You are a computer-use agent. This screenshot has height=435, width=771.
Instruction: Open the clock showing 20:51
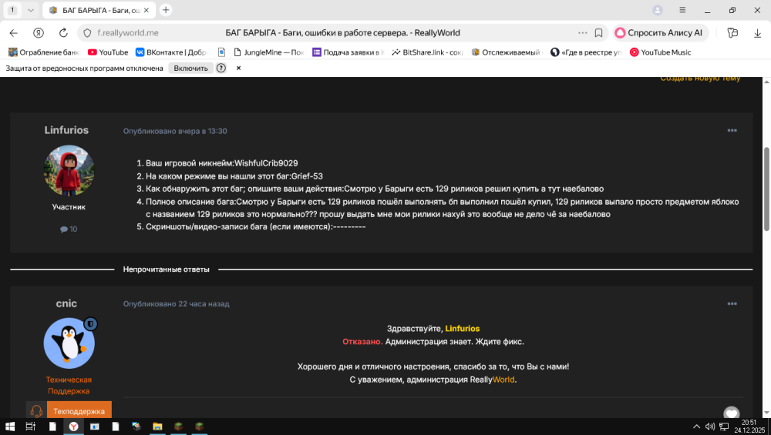[749, 427]
